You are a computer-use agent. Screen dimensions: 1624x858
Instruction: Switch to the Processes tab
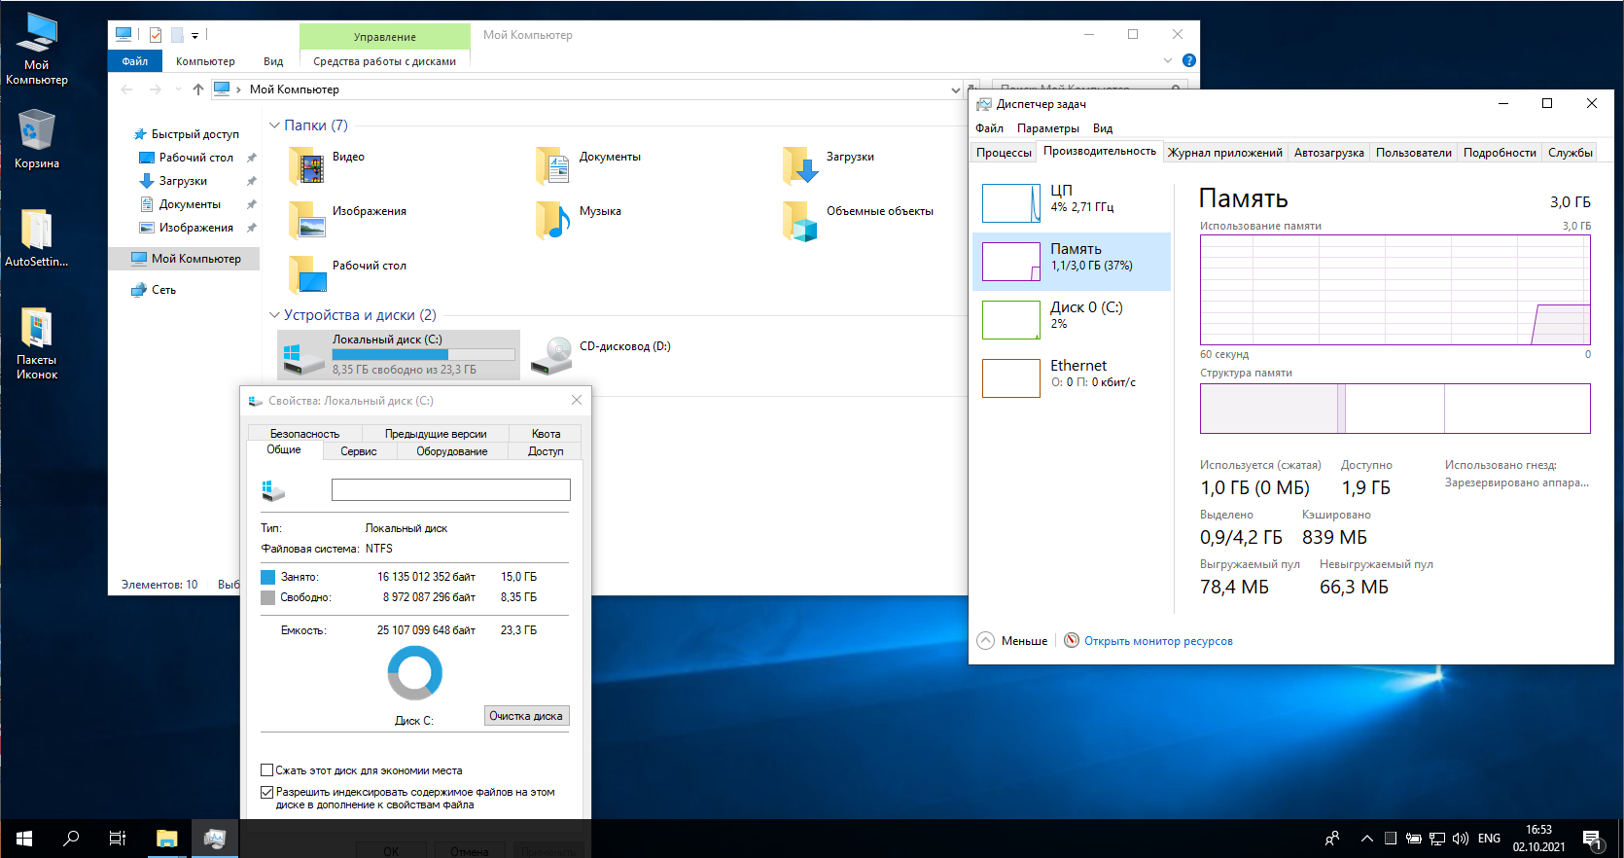tap(1003, 153)
